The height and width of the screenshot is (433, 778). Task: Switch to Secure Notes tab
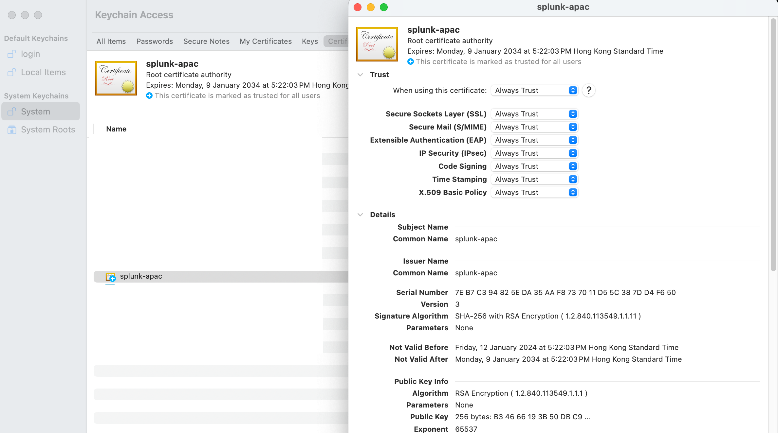point(206,41)
